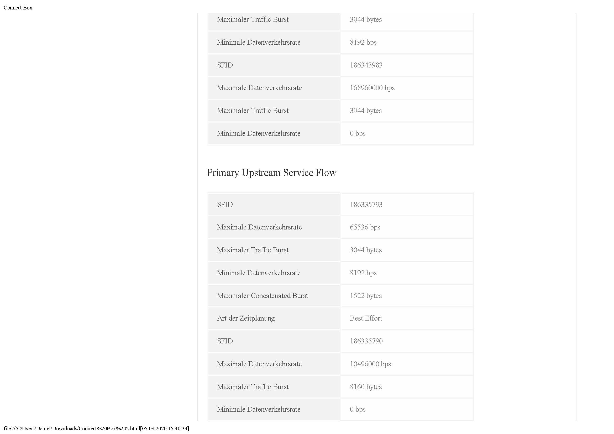614x434 pixels.
Task: Click the 65536 bps value cell
Action: [x=365, y=227]
